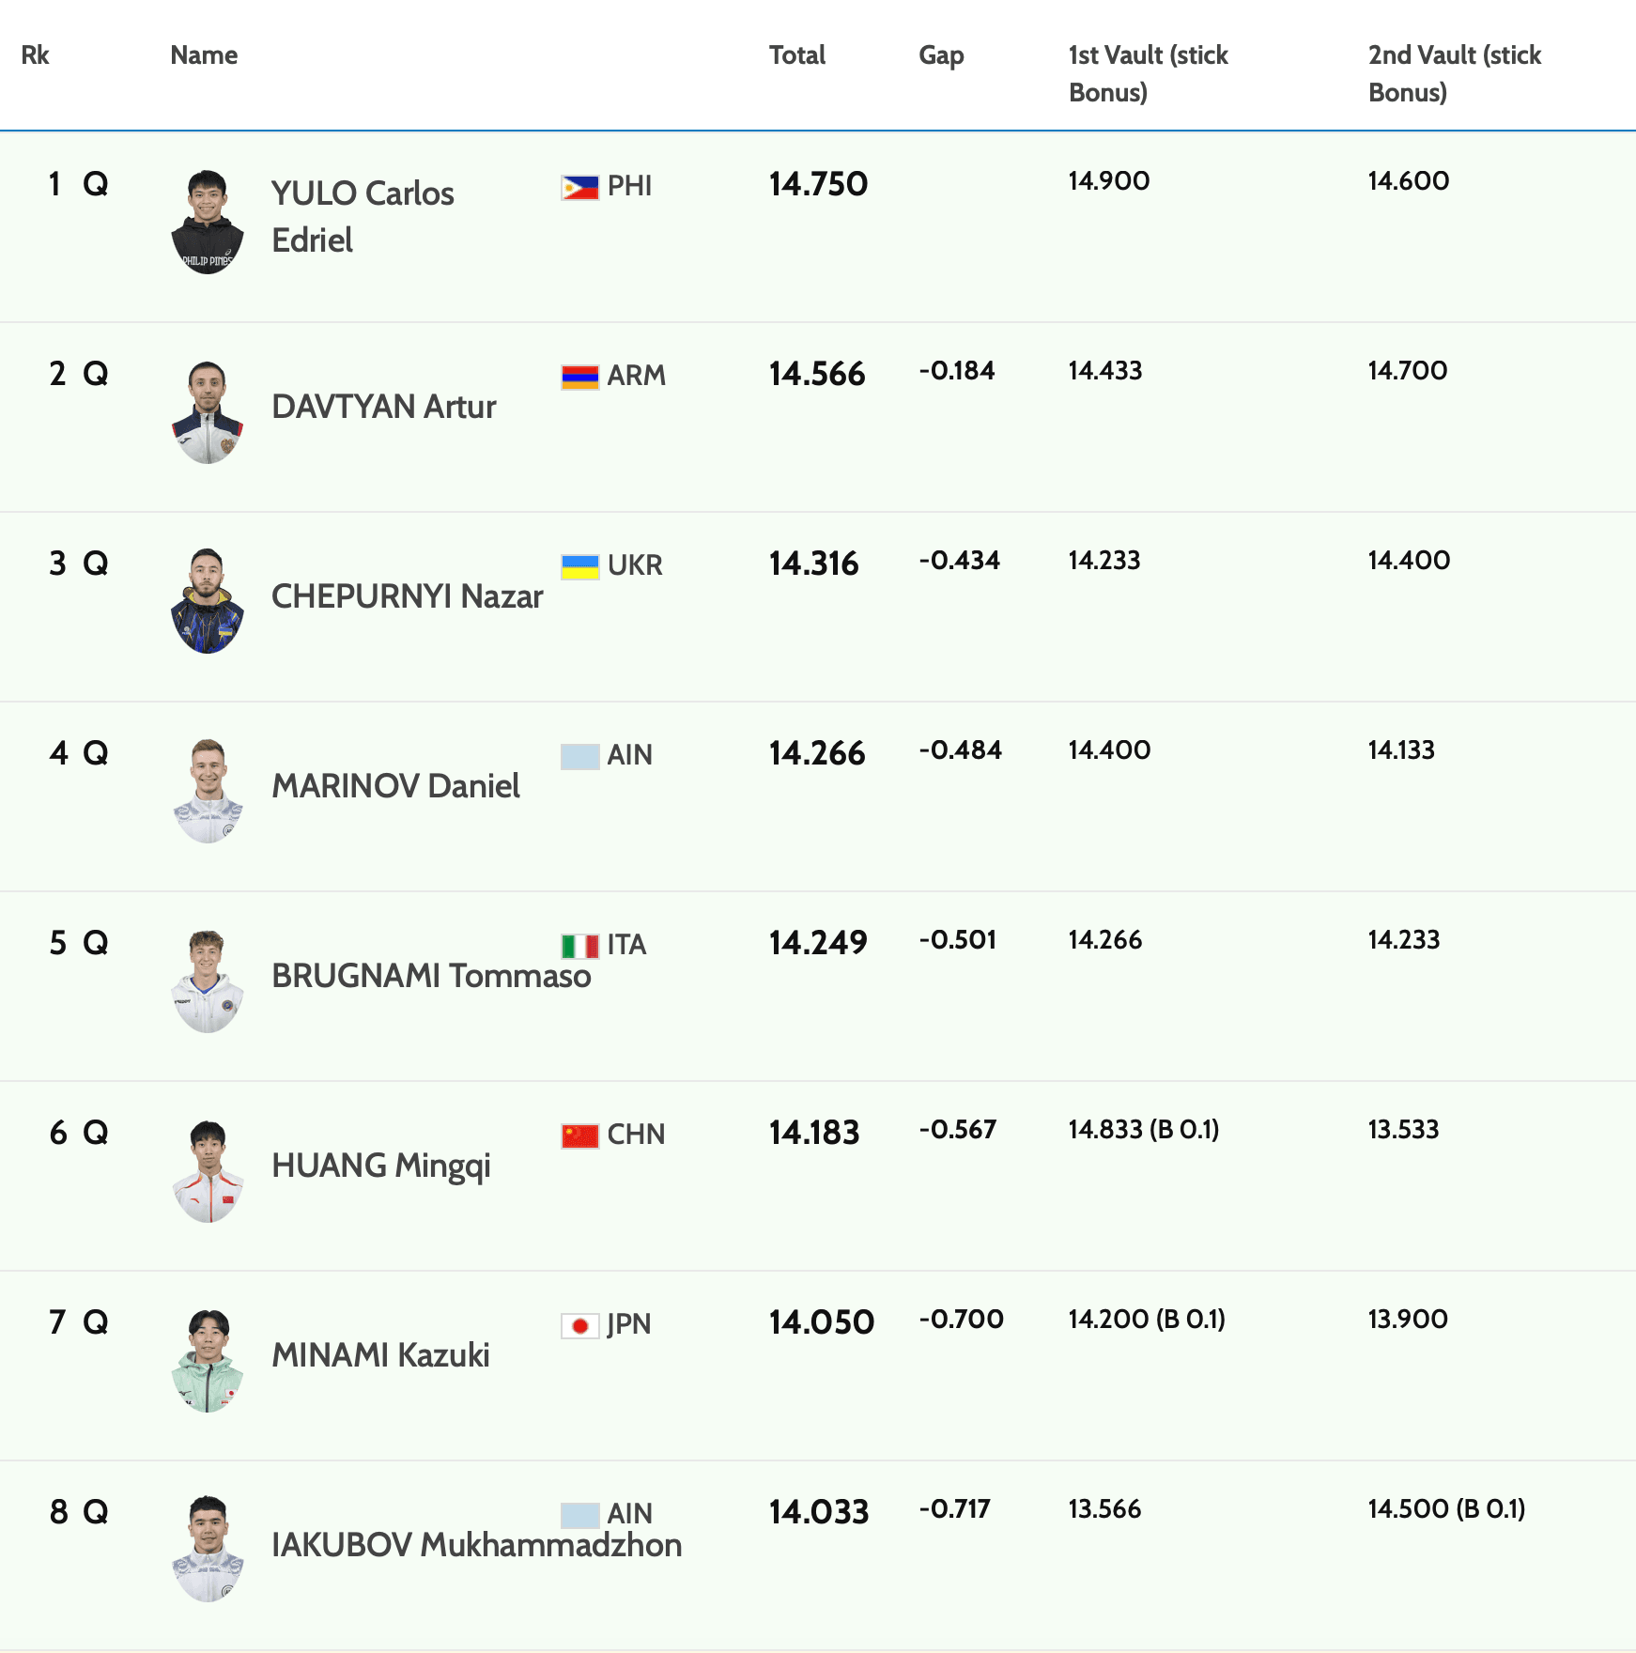Click the Philippines flag icon
Image resolution: width=1636 pixels, height=1653 pixels.
pyautogui.click(x=579, y=188)
